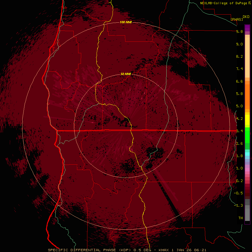Click the 8.2 value on color scale
Viewport: 252px width, 252px height.
tap(239, 56)
